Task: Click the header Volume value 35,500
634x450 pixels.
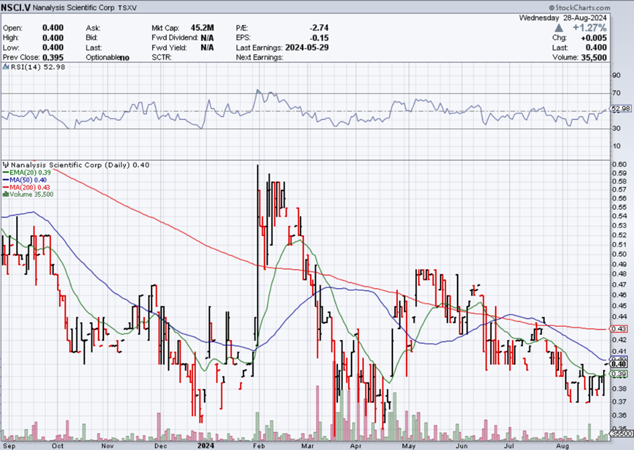Action: click(594, 58)
